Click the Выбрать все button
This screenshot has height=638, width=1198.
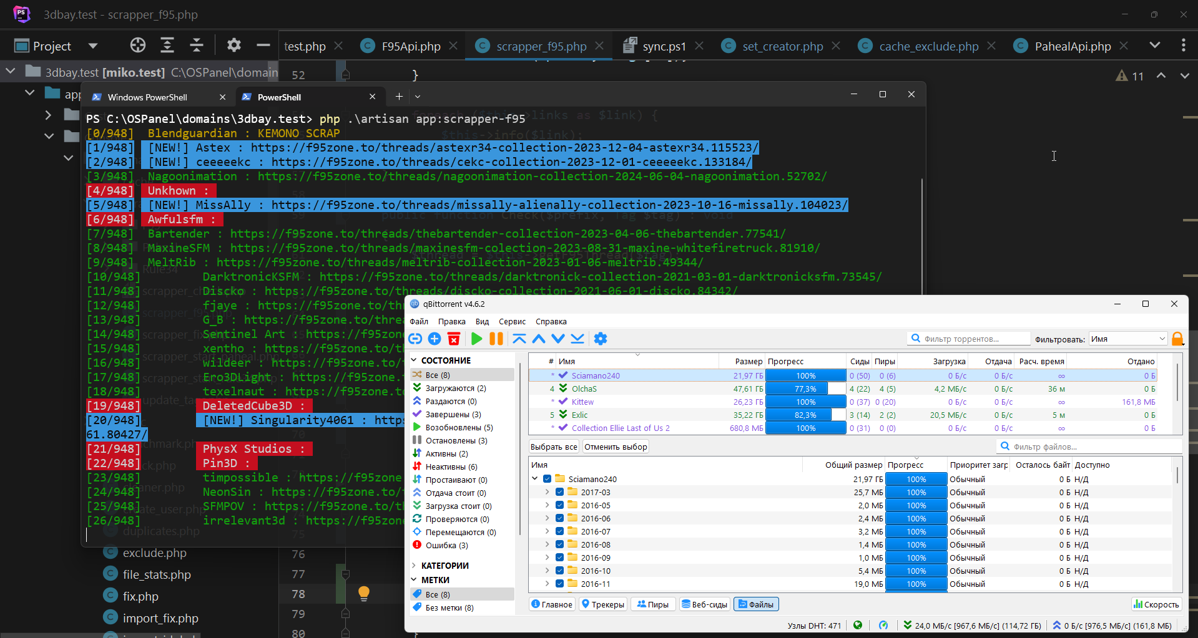point(554,447)
